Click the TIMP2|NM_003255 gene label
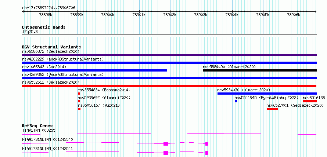 [39, 131]
